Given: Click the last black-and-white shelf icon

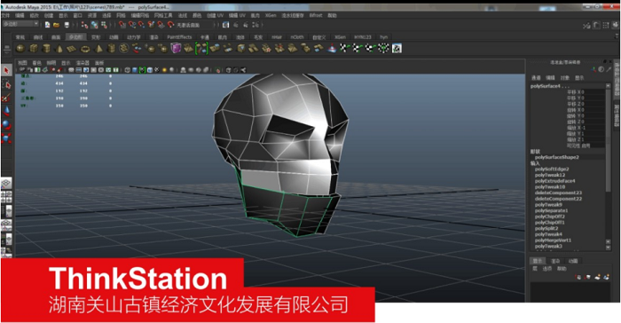Looking at the screenshot, I should (397, 48).
